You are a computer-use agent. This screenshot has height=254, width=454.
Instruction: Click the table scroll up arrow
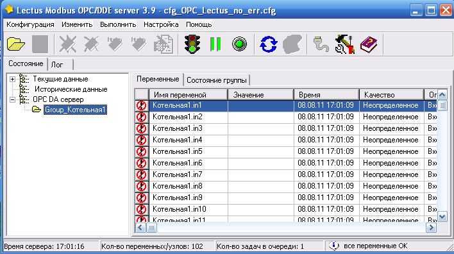442,94
